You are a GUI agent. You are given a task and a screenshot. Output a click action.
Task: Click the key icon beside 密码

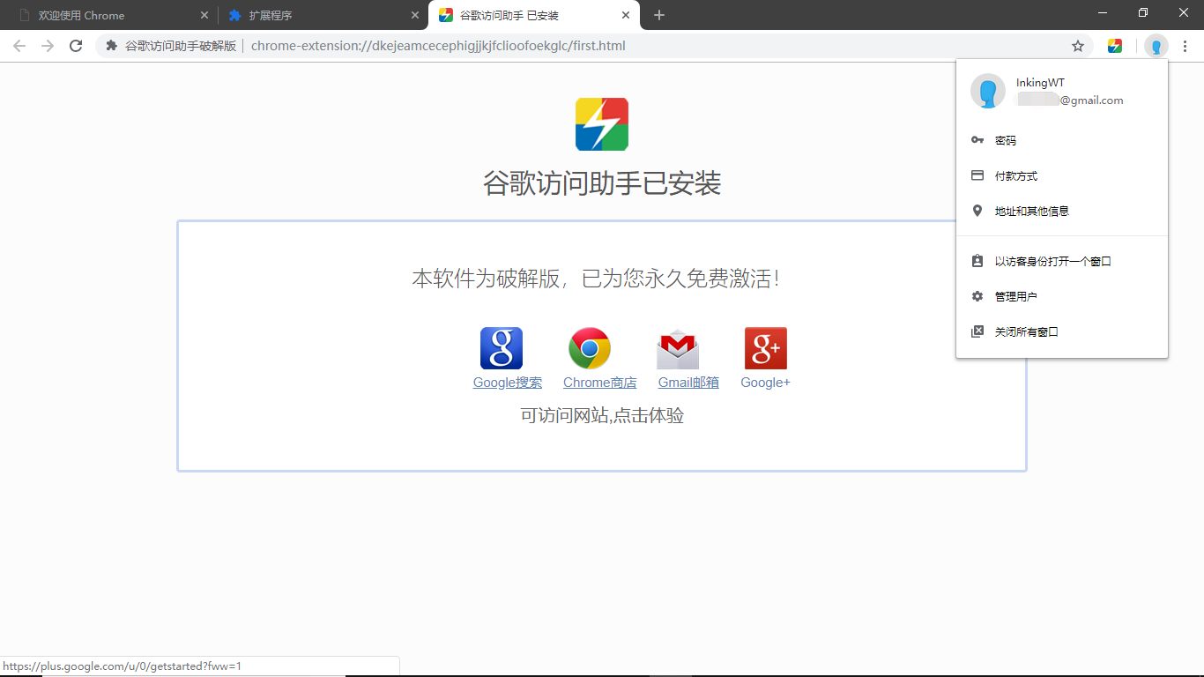[977, 140]
